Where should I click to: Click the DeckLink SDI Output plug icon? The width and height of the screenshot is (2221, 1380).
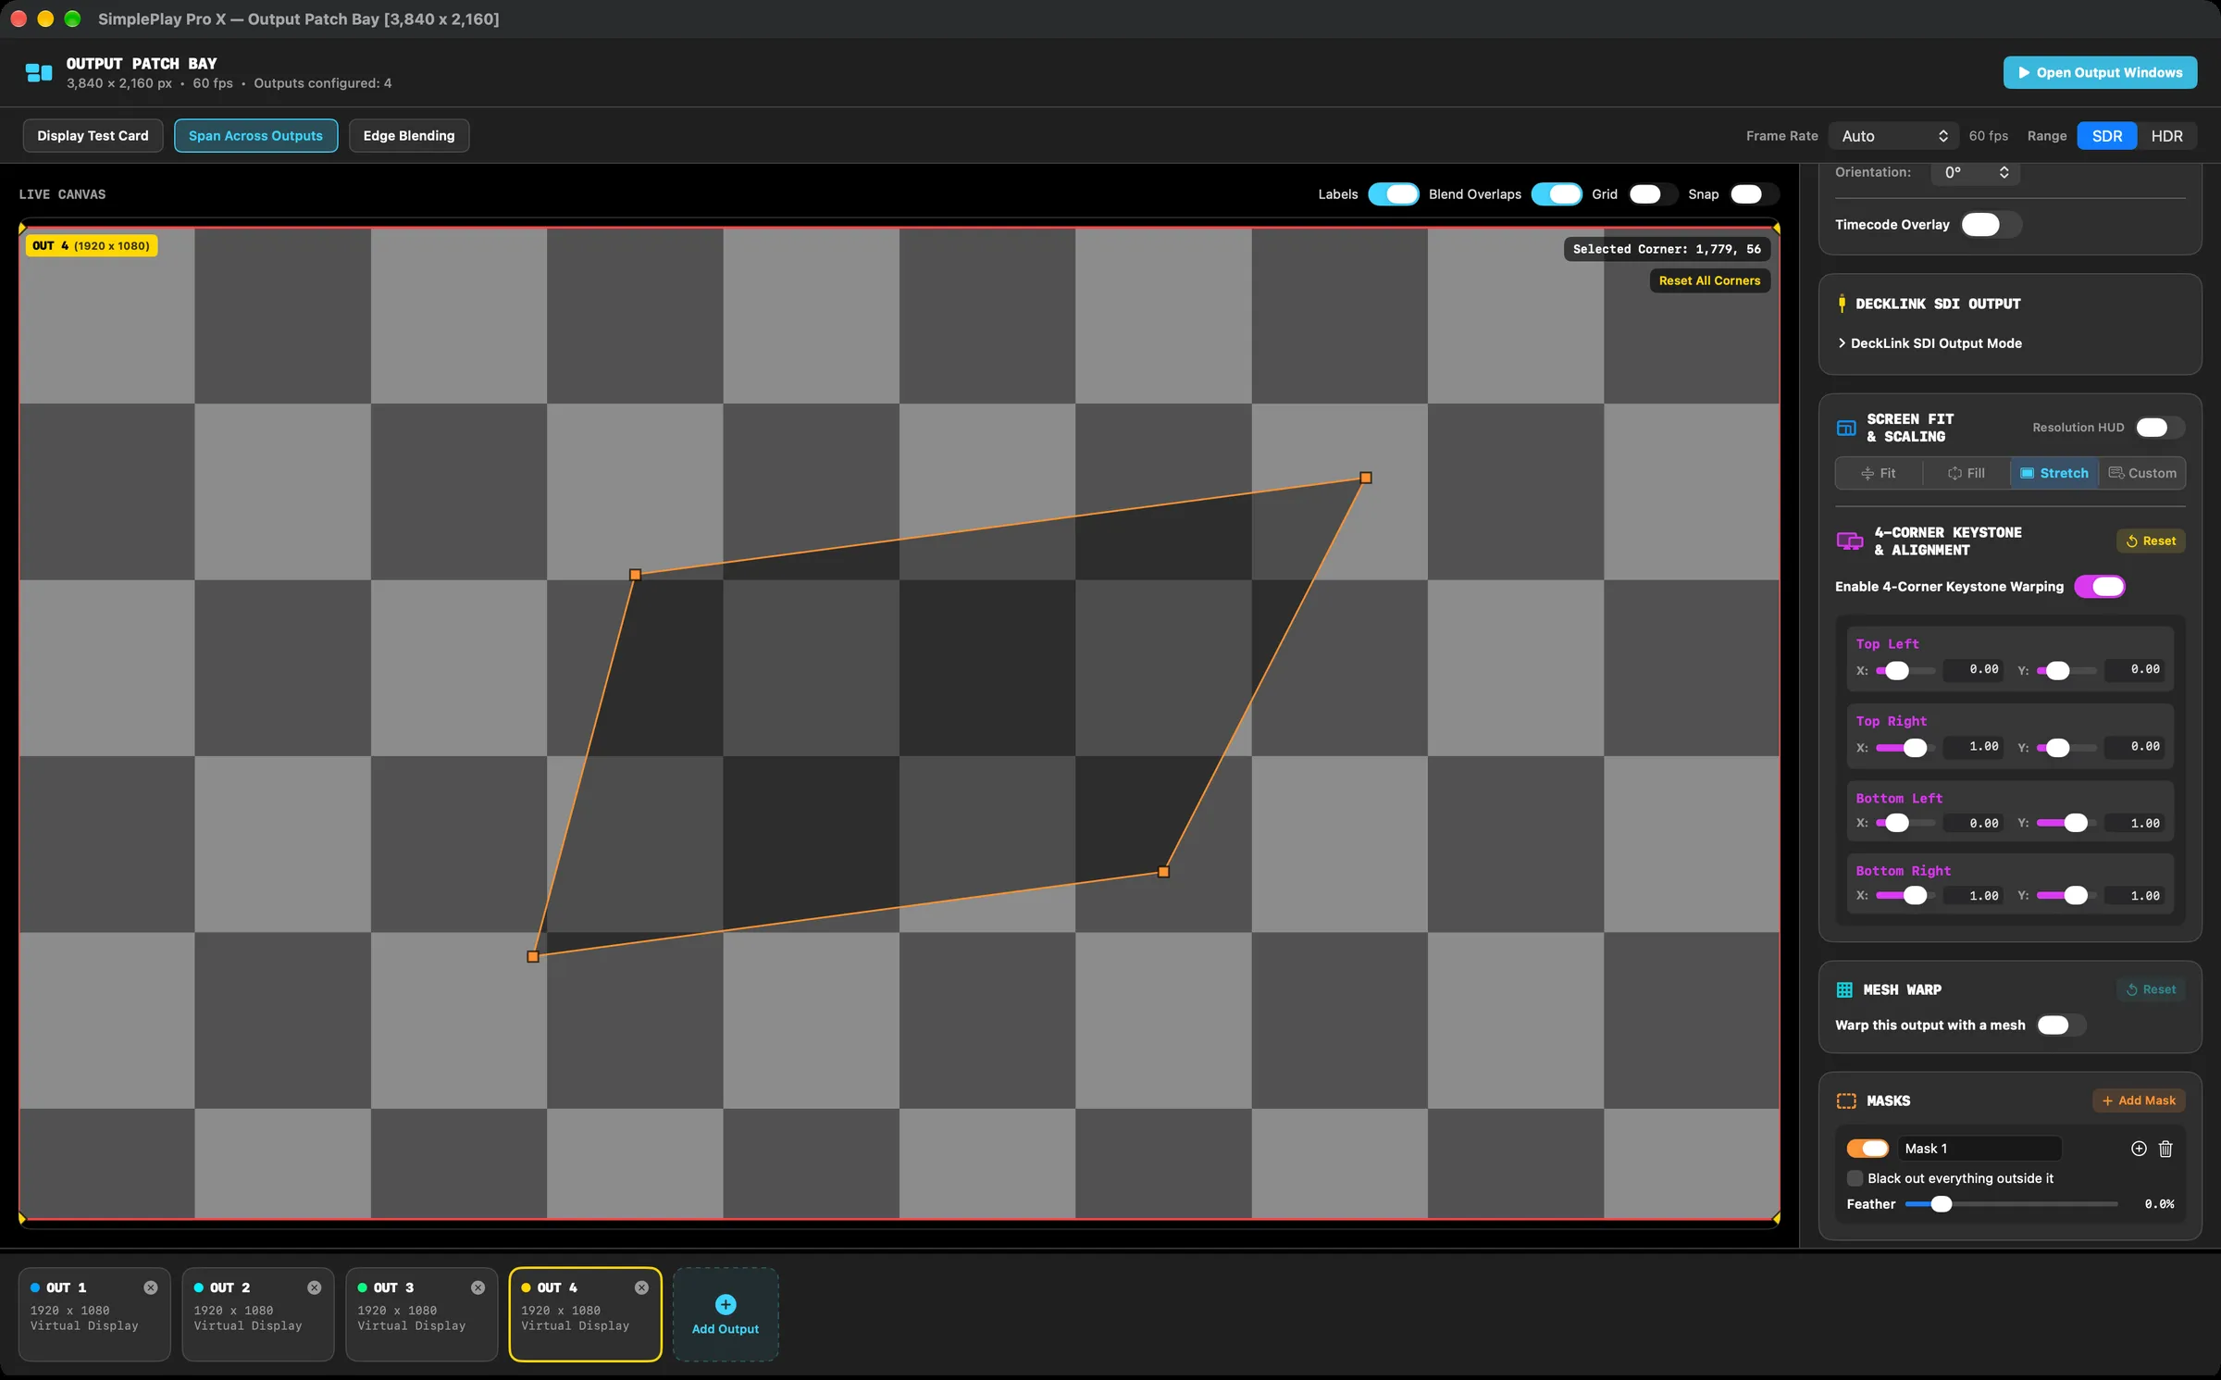[x=1842, y=304]
